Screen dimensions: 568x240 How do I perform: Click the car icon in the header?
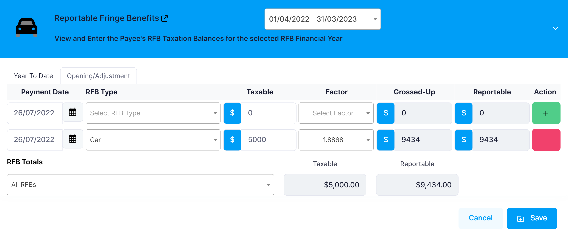pos(27,28)
